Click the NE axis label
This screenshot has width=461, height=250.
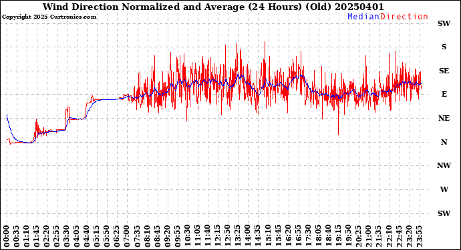pos(444,118)
